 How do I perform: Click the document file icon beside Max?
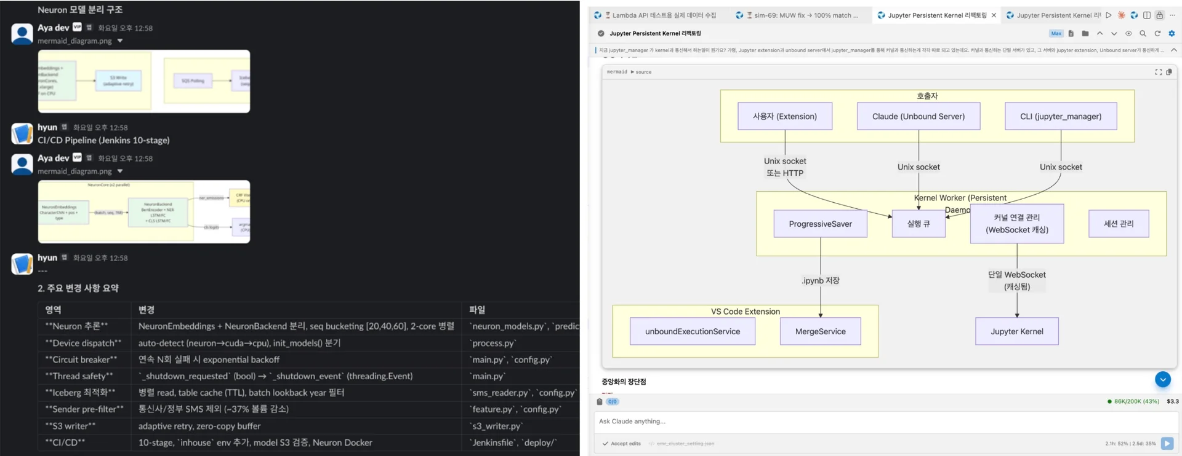tap(1071, 34)
